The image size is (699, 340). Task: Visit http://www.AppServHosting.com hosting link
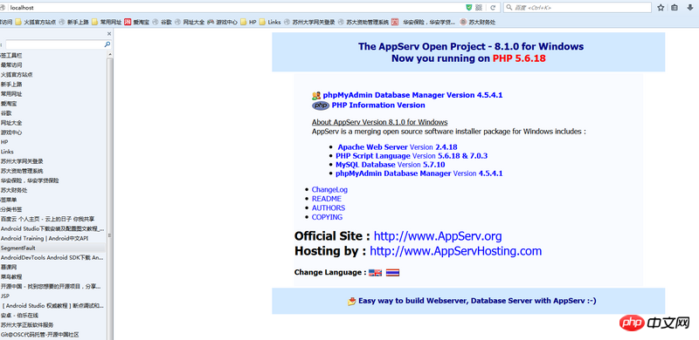[x=455, y=251]
